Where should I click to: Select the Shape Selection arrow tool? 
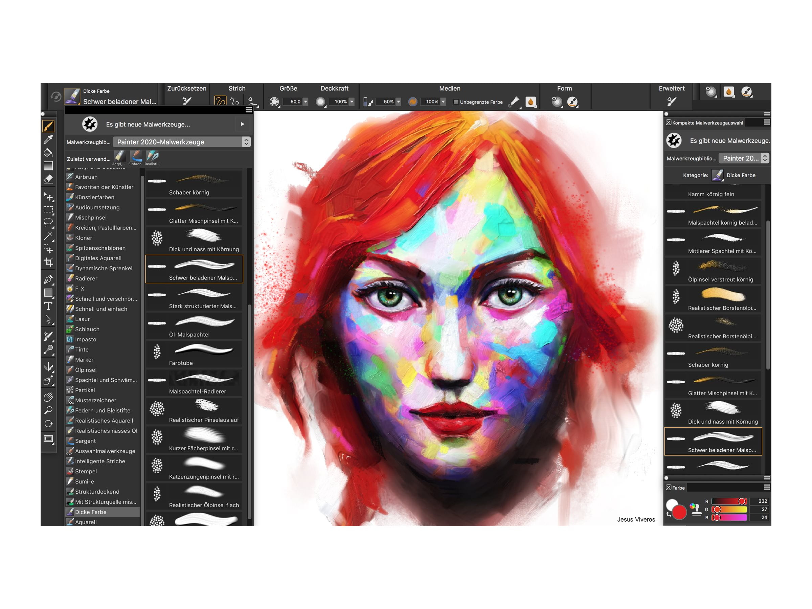point(48,319)
